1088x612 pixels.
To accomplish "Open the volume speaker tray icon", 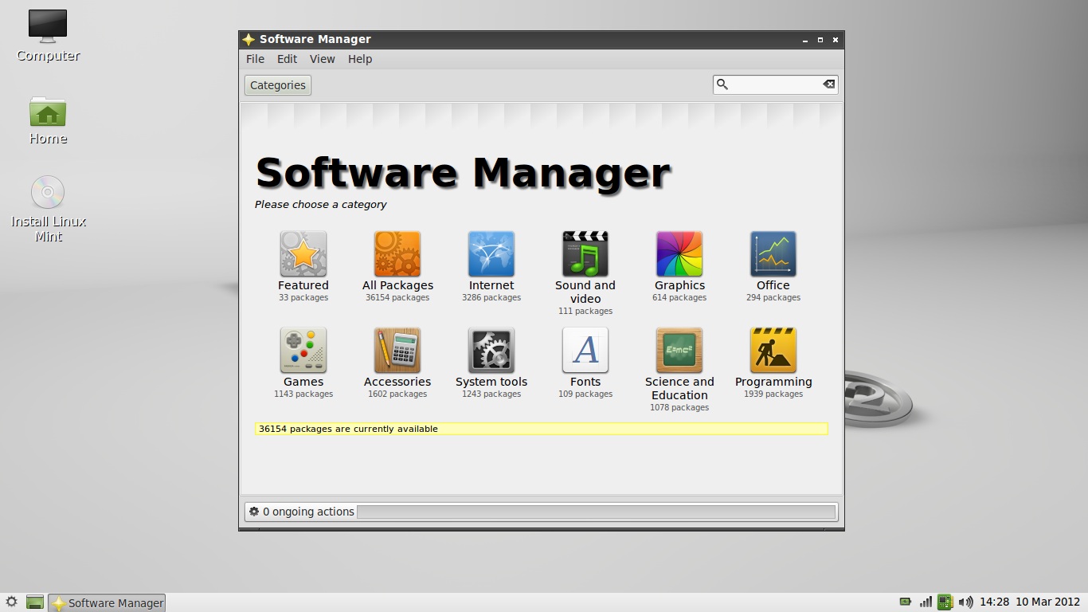I will (x=965, y=602).
